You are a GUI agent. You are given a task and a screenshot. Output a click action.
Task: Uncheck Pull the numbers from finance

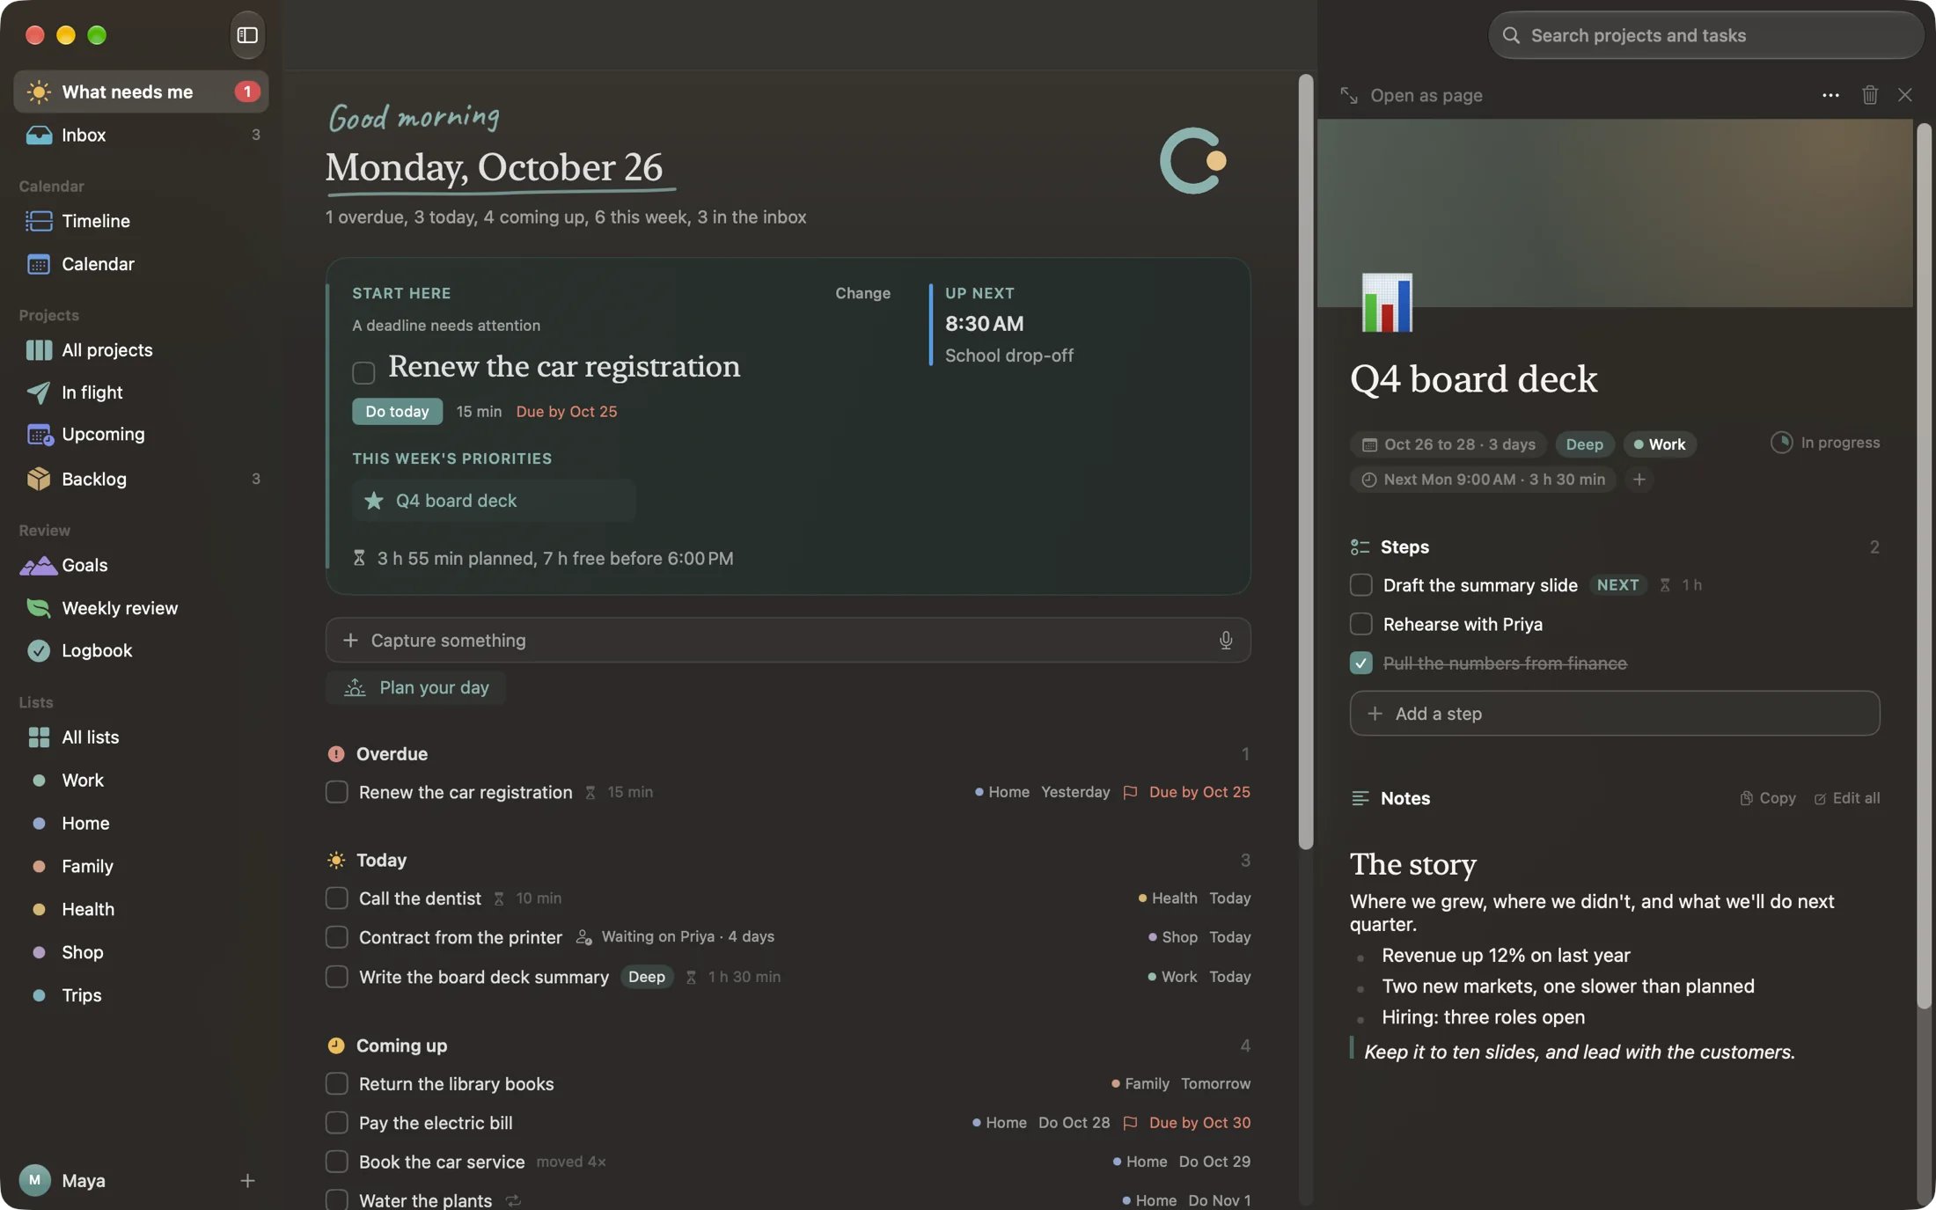1360,663
